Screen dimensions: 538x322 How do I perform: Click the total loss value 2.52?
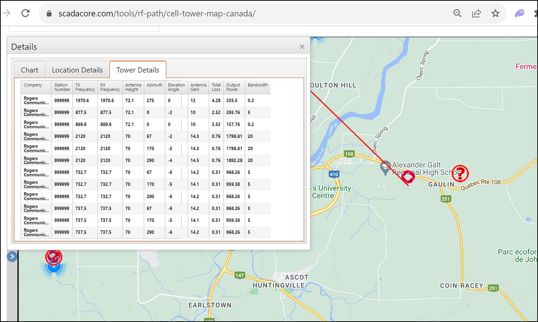[216, 112]
